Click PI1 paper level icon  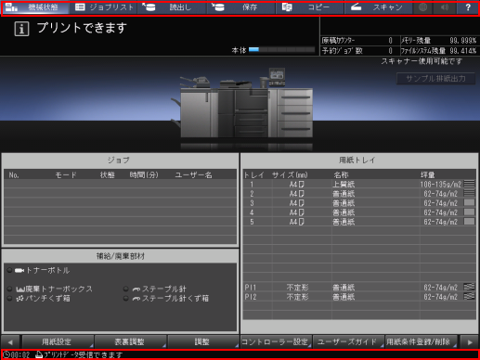469,287
